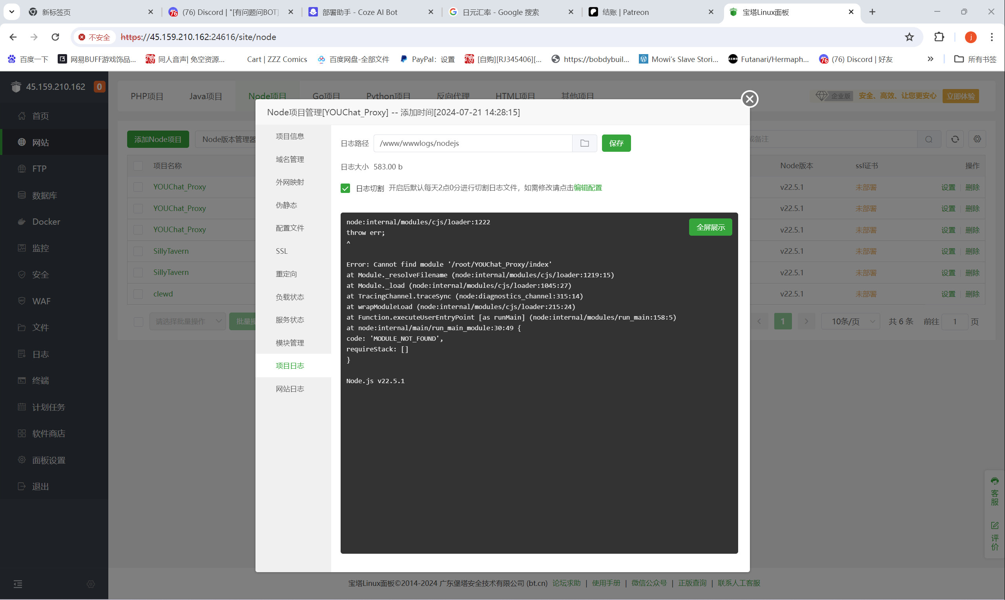Open table settings gear icon
The image size is (1005, 600).
[x=977, y=139]
